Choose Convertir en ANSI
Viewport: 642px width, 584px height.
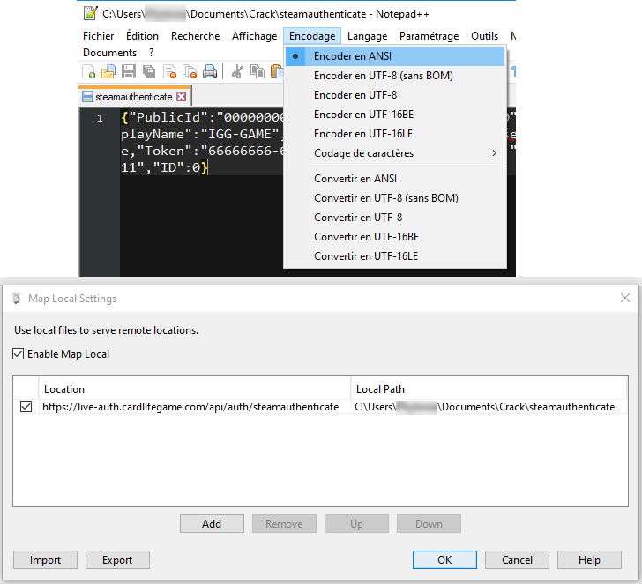(x=395, y=179)
